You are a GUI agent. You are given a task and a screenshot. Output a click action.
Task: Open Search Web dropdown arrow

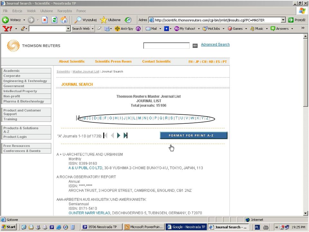coord(92,29)
